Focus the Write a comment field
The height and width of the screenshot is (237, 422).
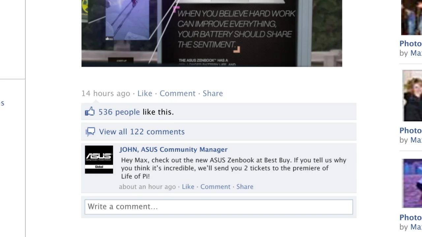[219, 207]
